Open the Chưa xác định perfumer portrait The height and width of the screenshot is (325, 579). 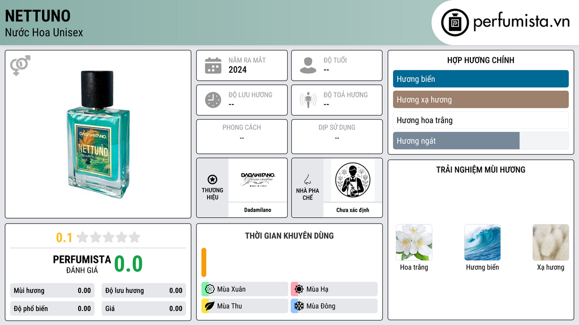(353, 180)
